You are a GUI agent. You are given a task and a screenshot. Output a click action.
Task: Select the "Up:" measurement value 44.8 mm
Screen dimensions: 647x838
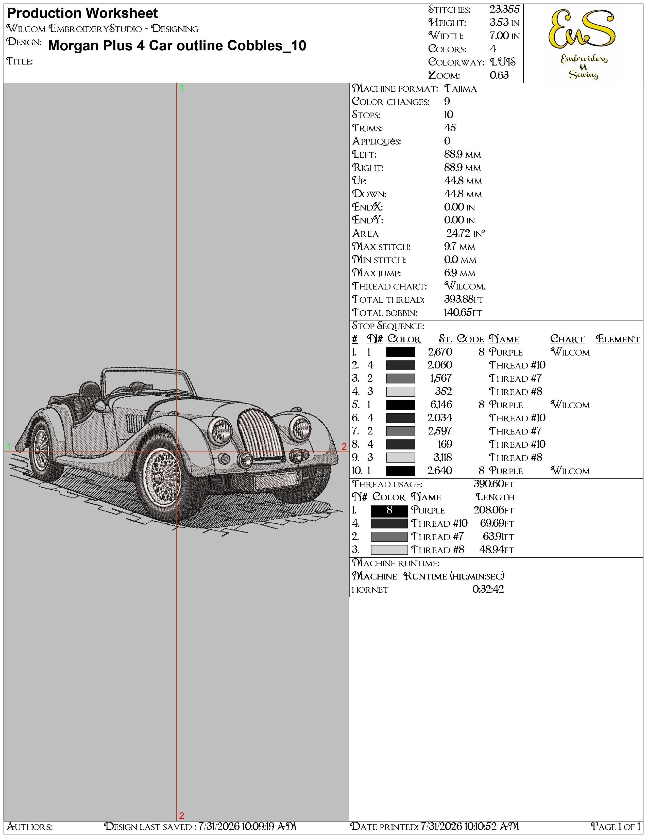click(463, 181)
